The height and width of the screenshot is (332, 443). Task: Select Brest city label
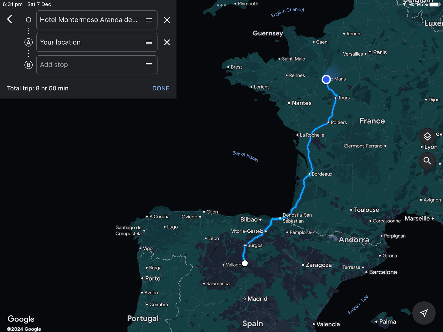pos(236,67)
